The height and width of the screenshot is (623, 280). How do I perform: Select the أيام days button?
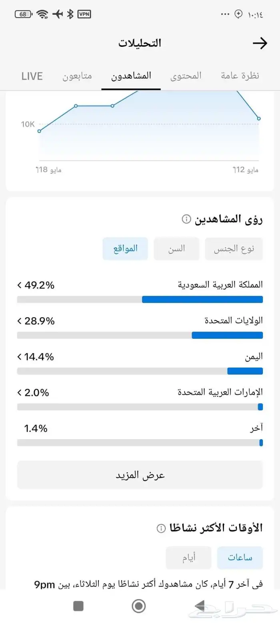point(188,558)
